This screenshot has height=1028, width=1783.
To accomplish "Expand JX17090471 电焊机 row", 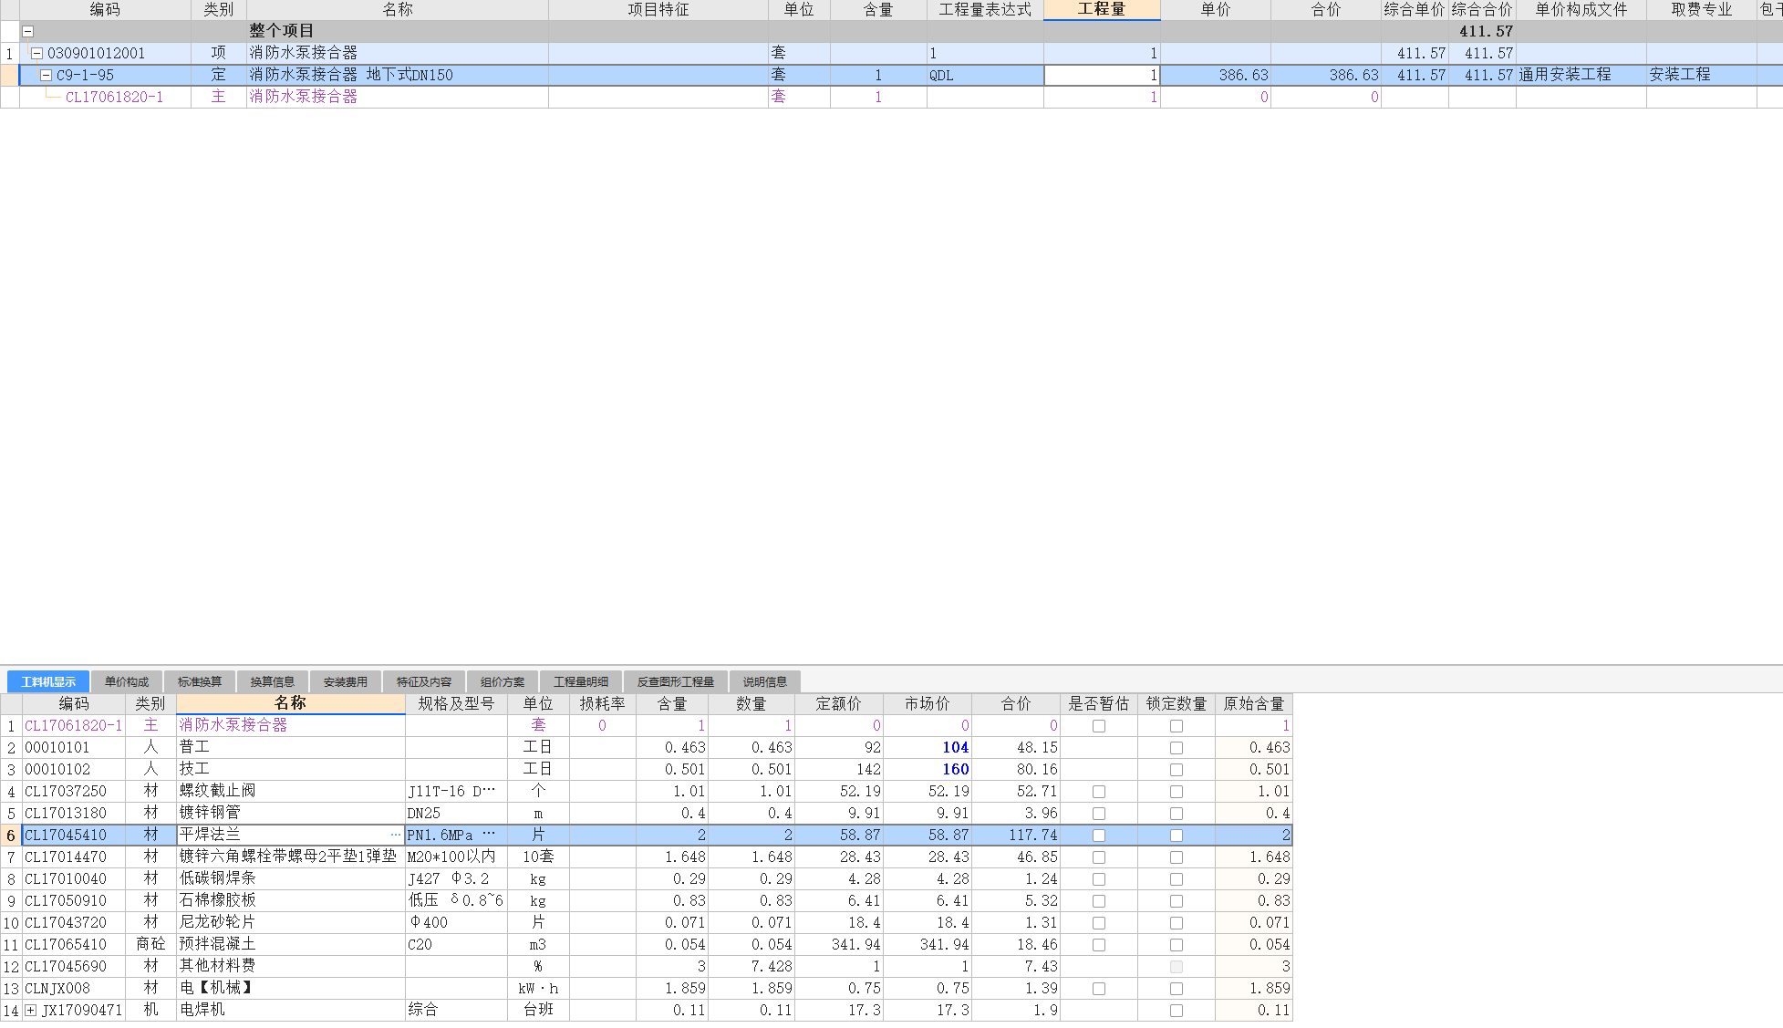I will point(31,1010).
